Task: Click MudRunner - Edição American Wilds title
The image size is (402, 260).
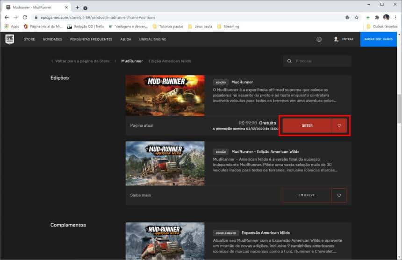Action: [266, 151]
